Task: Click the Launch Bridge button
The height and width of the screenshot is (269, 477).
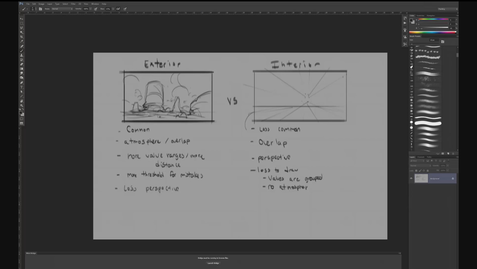Action: click(x=213, y=263)
